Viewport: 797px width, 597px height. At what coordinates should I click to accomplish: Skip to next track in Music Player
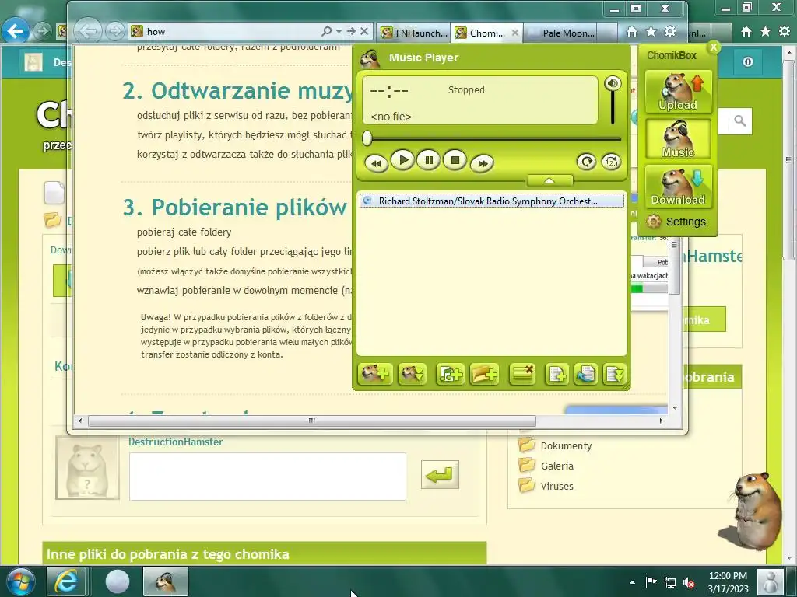coord(482,163)
